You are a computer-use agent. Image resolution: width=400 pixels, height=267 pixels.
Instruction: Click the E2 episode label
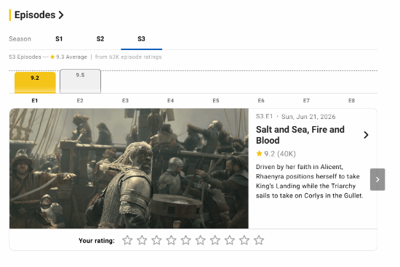[x=80, y=101]
